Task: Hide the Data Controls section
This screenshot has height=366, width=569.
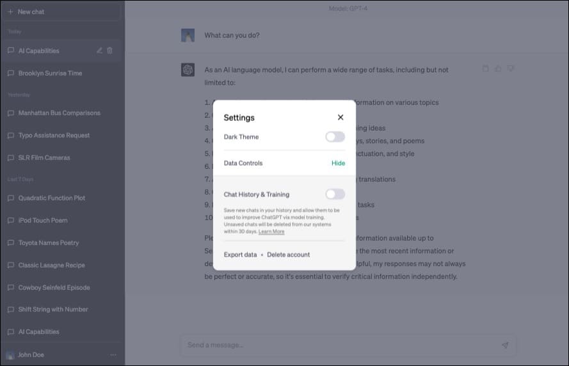Action: 338,163
